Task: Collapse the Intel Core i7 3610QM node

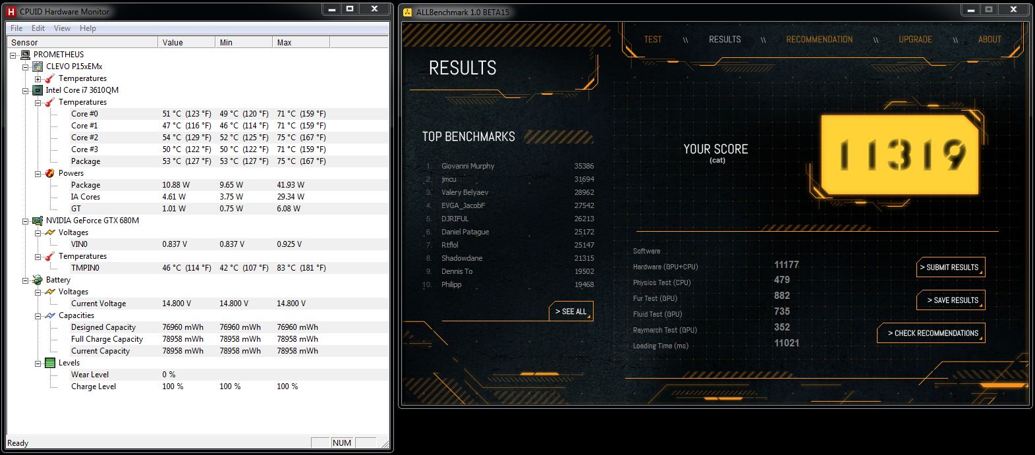Action: (26, 90)
